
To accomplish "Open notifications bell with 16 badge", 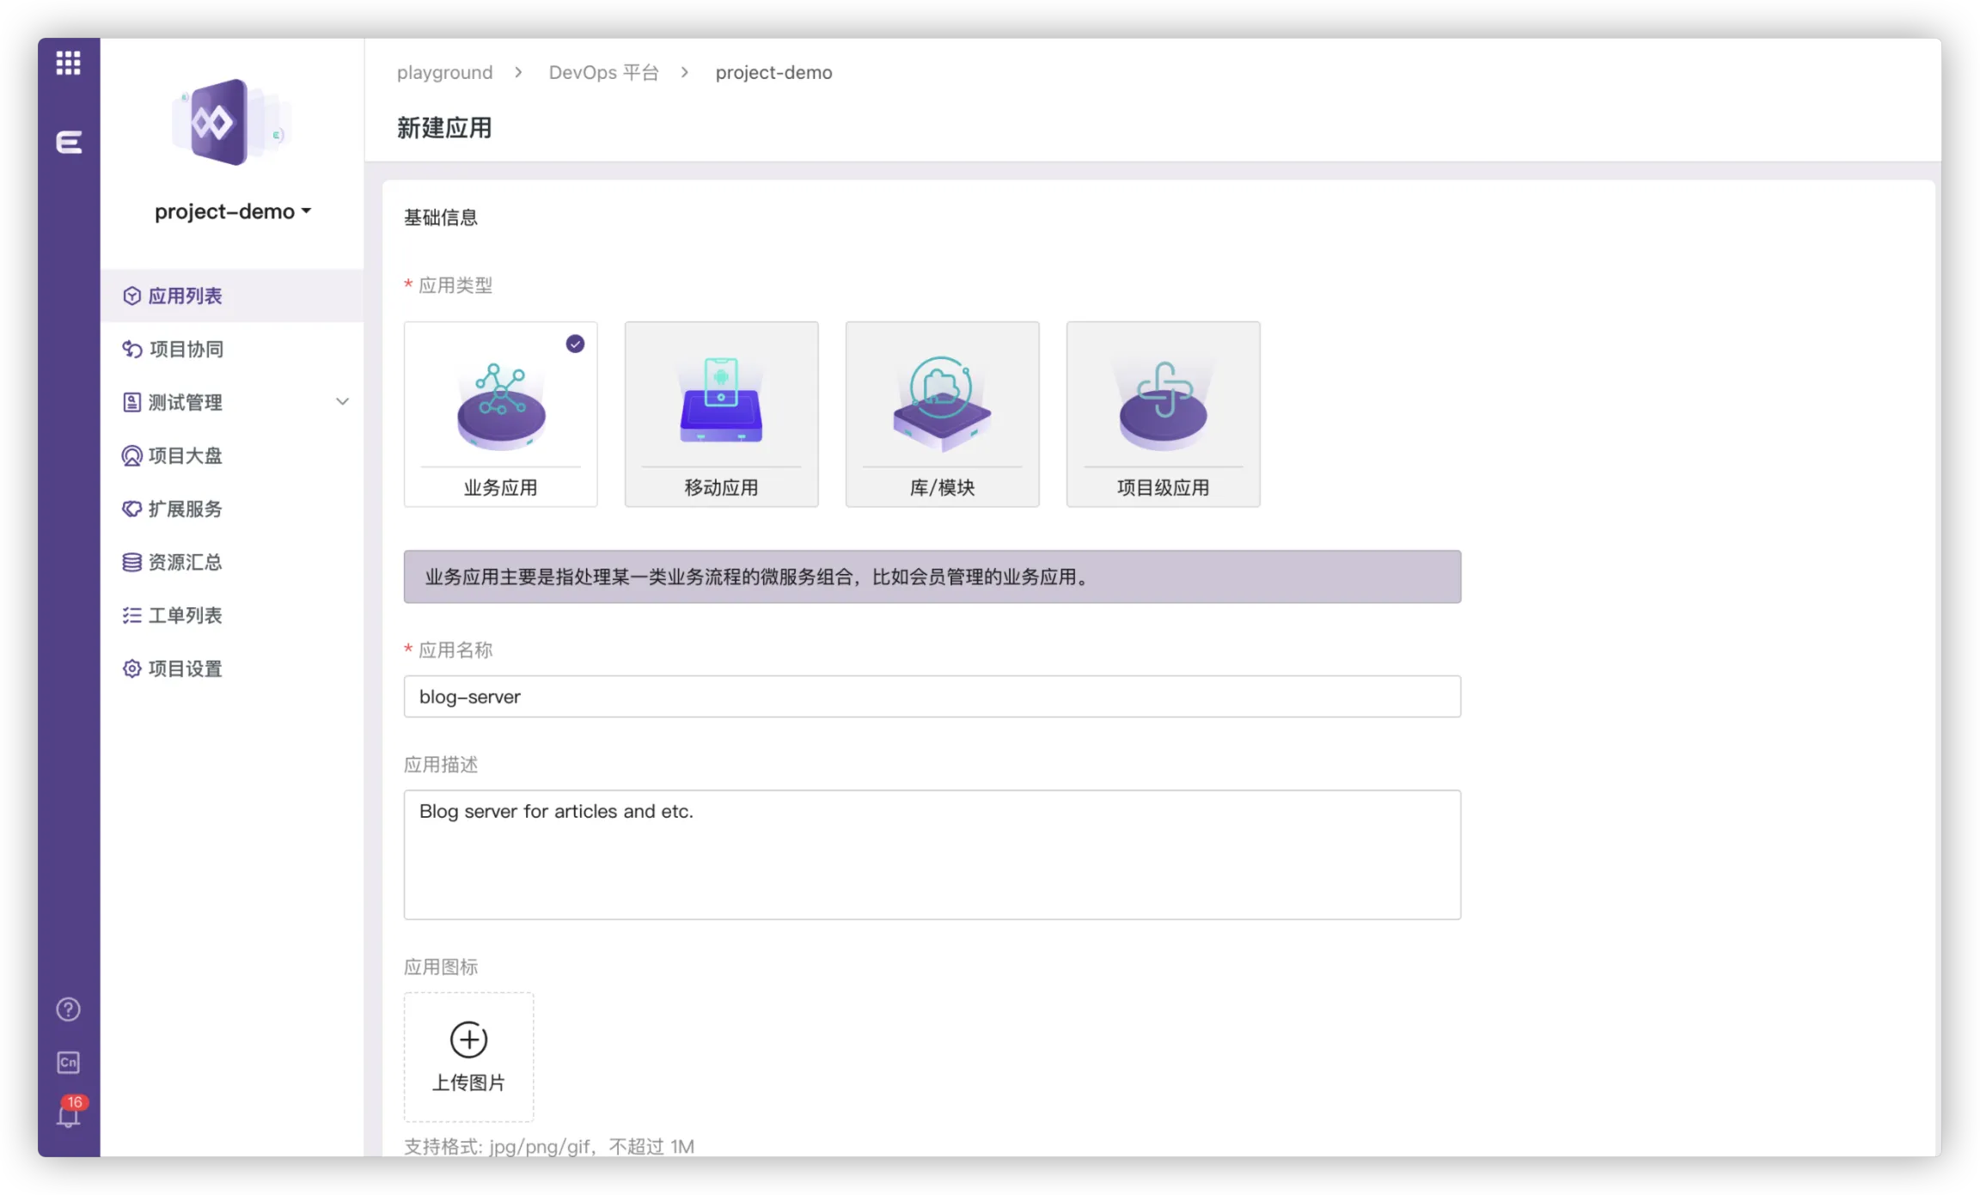I will pyautogui.click(x=68, y=1116).
